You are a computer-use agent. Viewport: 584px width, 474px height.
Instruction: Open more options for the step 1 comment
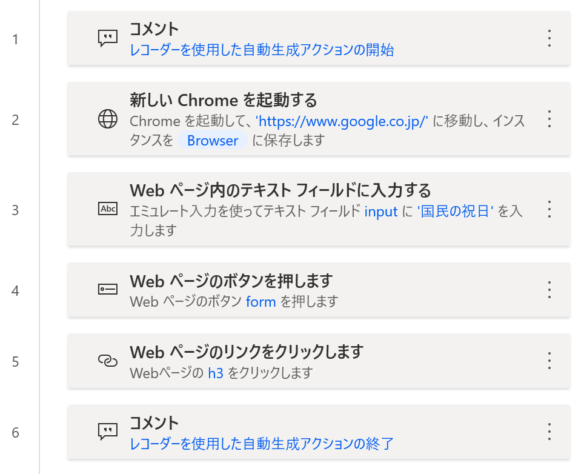tap(549, 38)
